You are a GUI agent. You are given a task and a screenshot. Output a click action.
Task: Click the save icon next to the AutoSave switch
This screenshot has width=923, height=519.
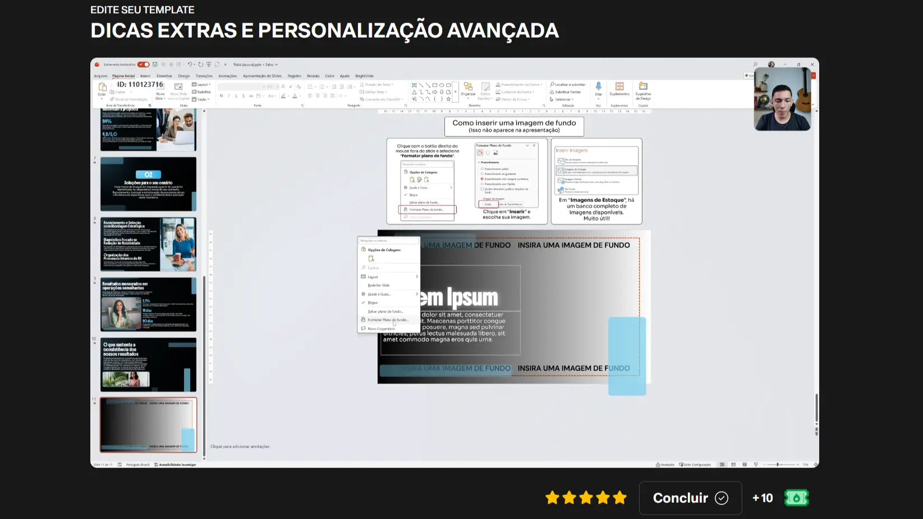pyautogui.click(x=155, y=65)
